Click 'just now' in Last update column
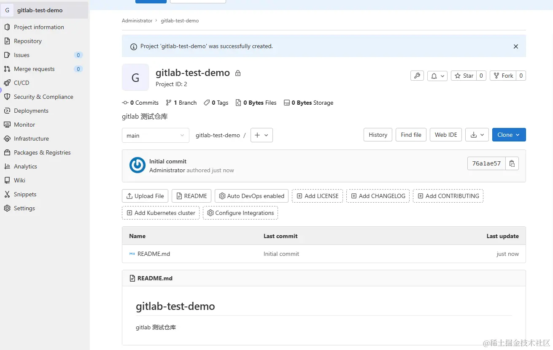The image size is (553, 350). pyautogui.click(x=507, y=254)
